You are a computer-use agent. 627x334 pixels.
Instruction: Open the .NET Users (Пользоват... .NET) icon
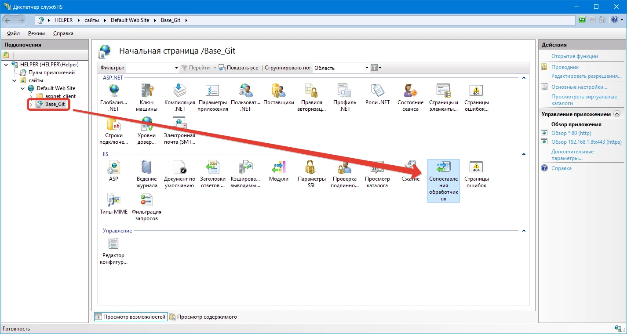point(246,97)
